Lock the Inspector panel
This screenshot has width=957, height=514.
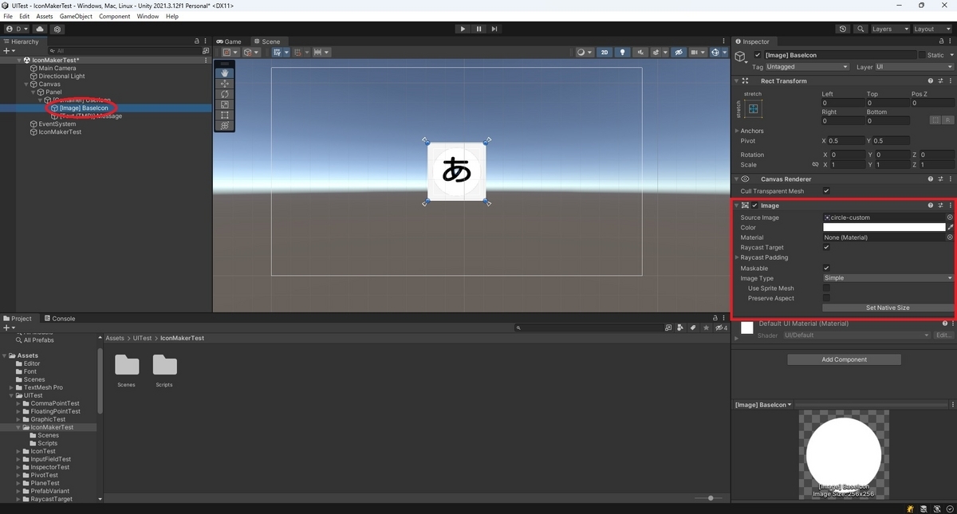coord(942,41)
